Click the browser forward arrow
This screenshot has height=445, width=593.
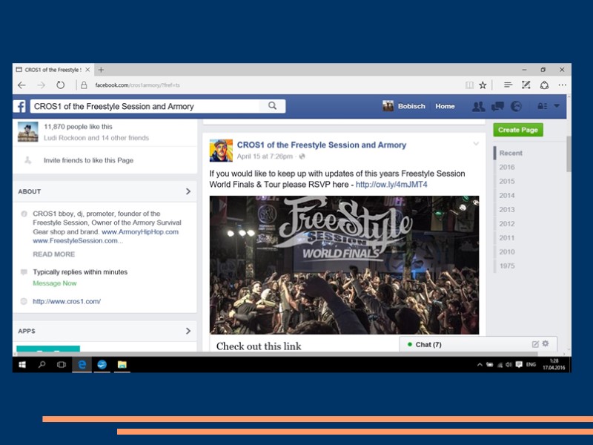tap(42, 85)
